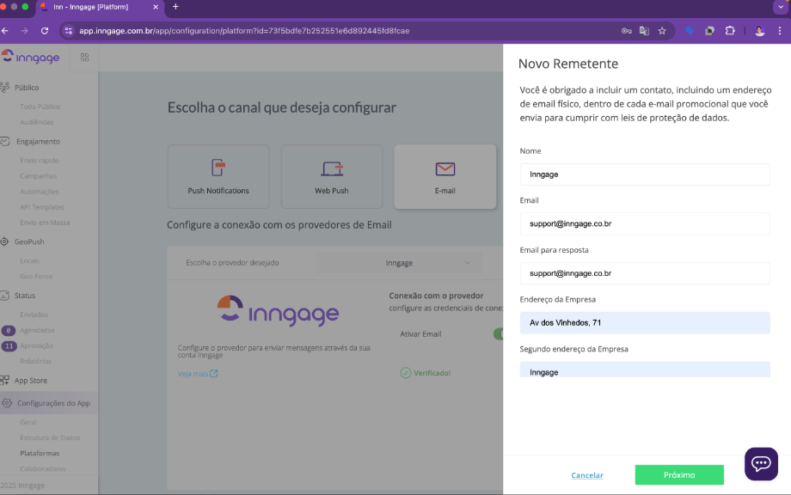Open Campanhas in sidebar
Viewport: 791px width, 495px height.
pyautogui.click(x=39, y=176)
